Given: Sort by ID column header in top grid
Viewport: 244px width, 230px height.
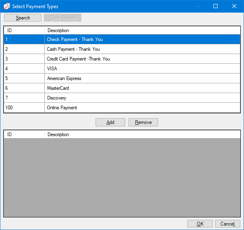Looking at the screenshot, I should click(24, 30).
